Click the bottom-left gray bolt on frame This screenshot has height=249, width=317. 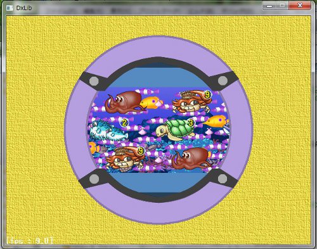(94, 179)
